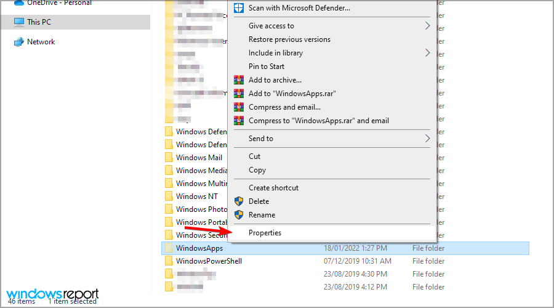Click the This PC computer icon

tap(19, 22)
